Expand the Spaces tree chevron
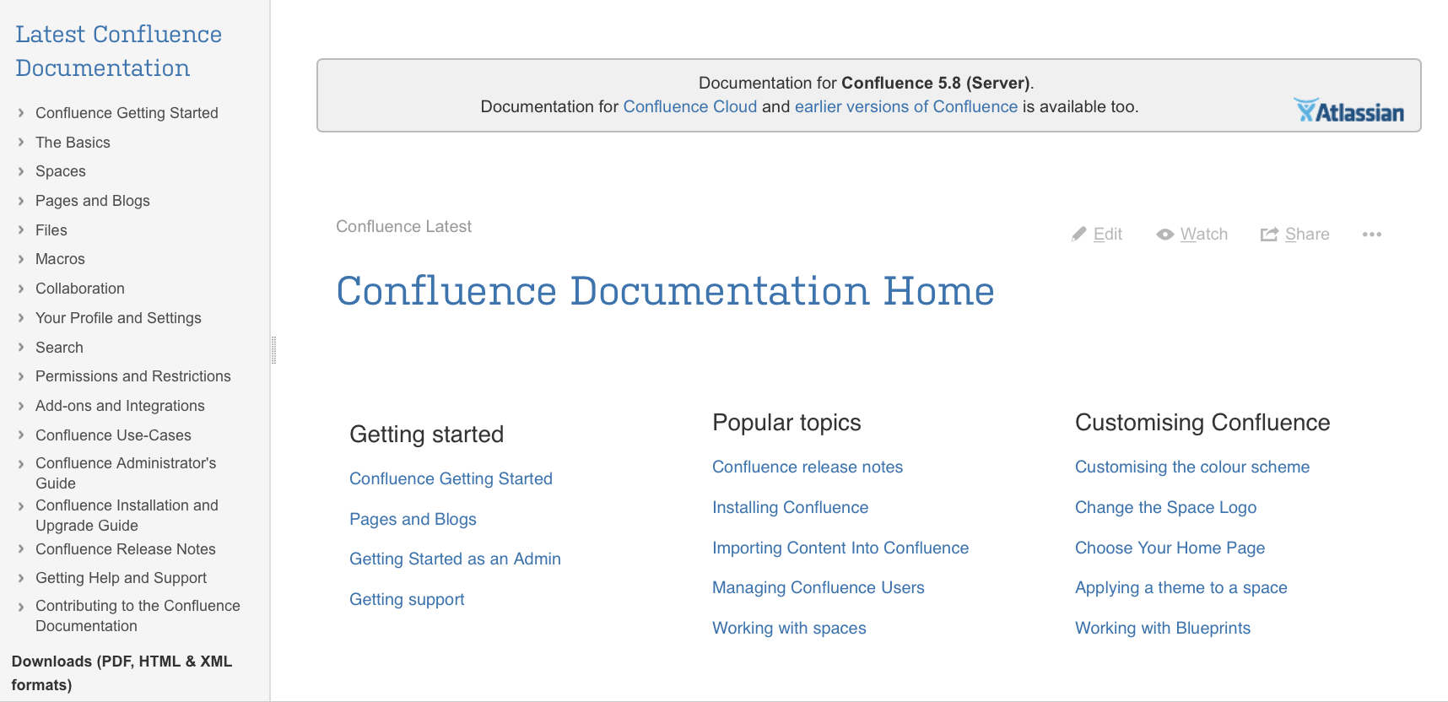1448x702 pixels. (x=21, y=171)
